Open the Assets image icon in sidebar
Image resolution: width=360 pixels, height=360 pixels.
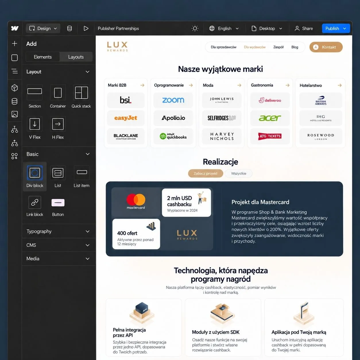click(14, 114)
